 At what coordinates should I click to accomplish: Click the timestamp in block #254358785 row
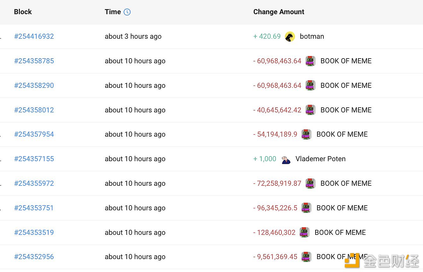[x=135, y=61]
